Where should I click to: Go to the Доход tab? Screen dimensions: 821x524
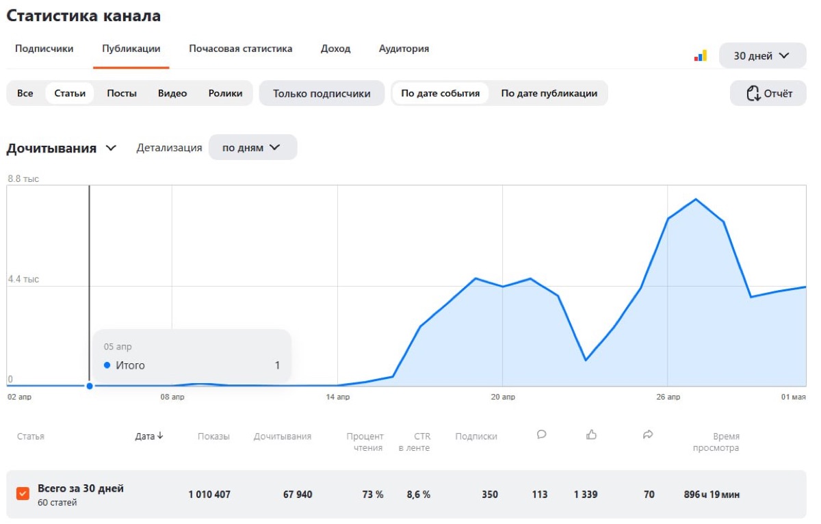pyautogui.click(x=335, y=49)
